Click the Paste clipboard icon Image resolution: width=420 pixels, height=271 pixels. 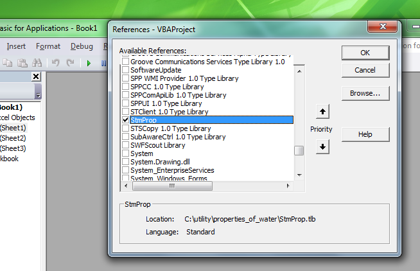pos(21,63)
